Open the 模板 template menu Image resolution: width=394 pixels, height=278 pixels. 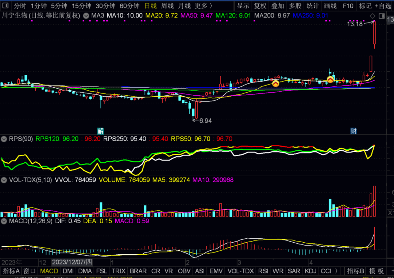pyautogui.click(x=376, y=271)
